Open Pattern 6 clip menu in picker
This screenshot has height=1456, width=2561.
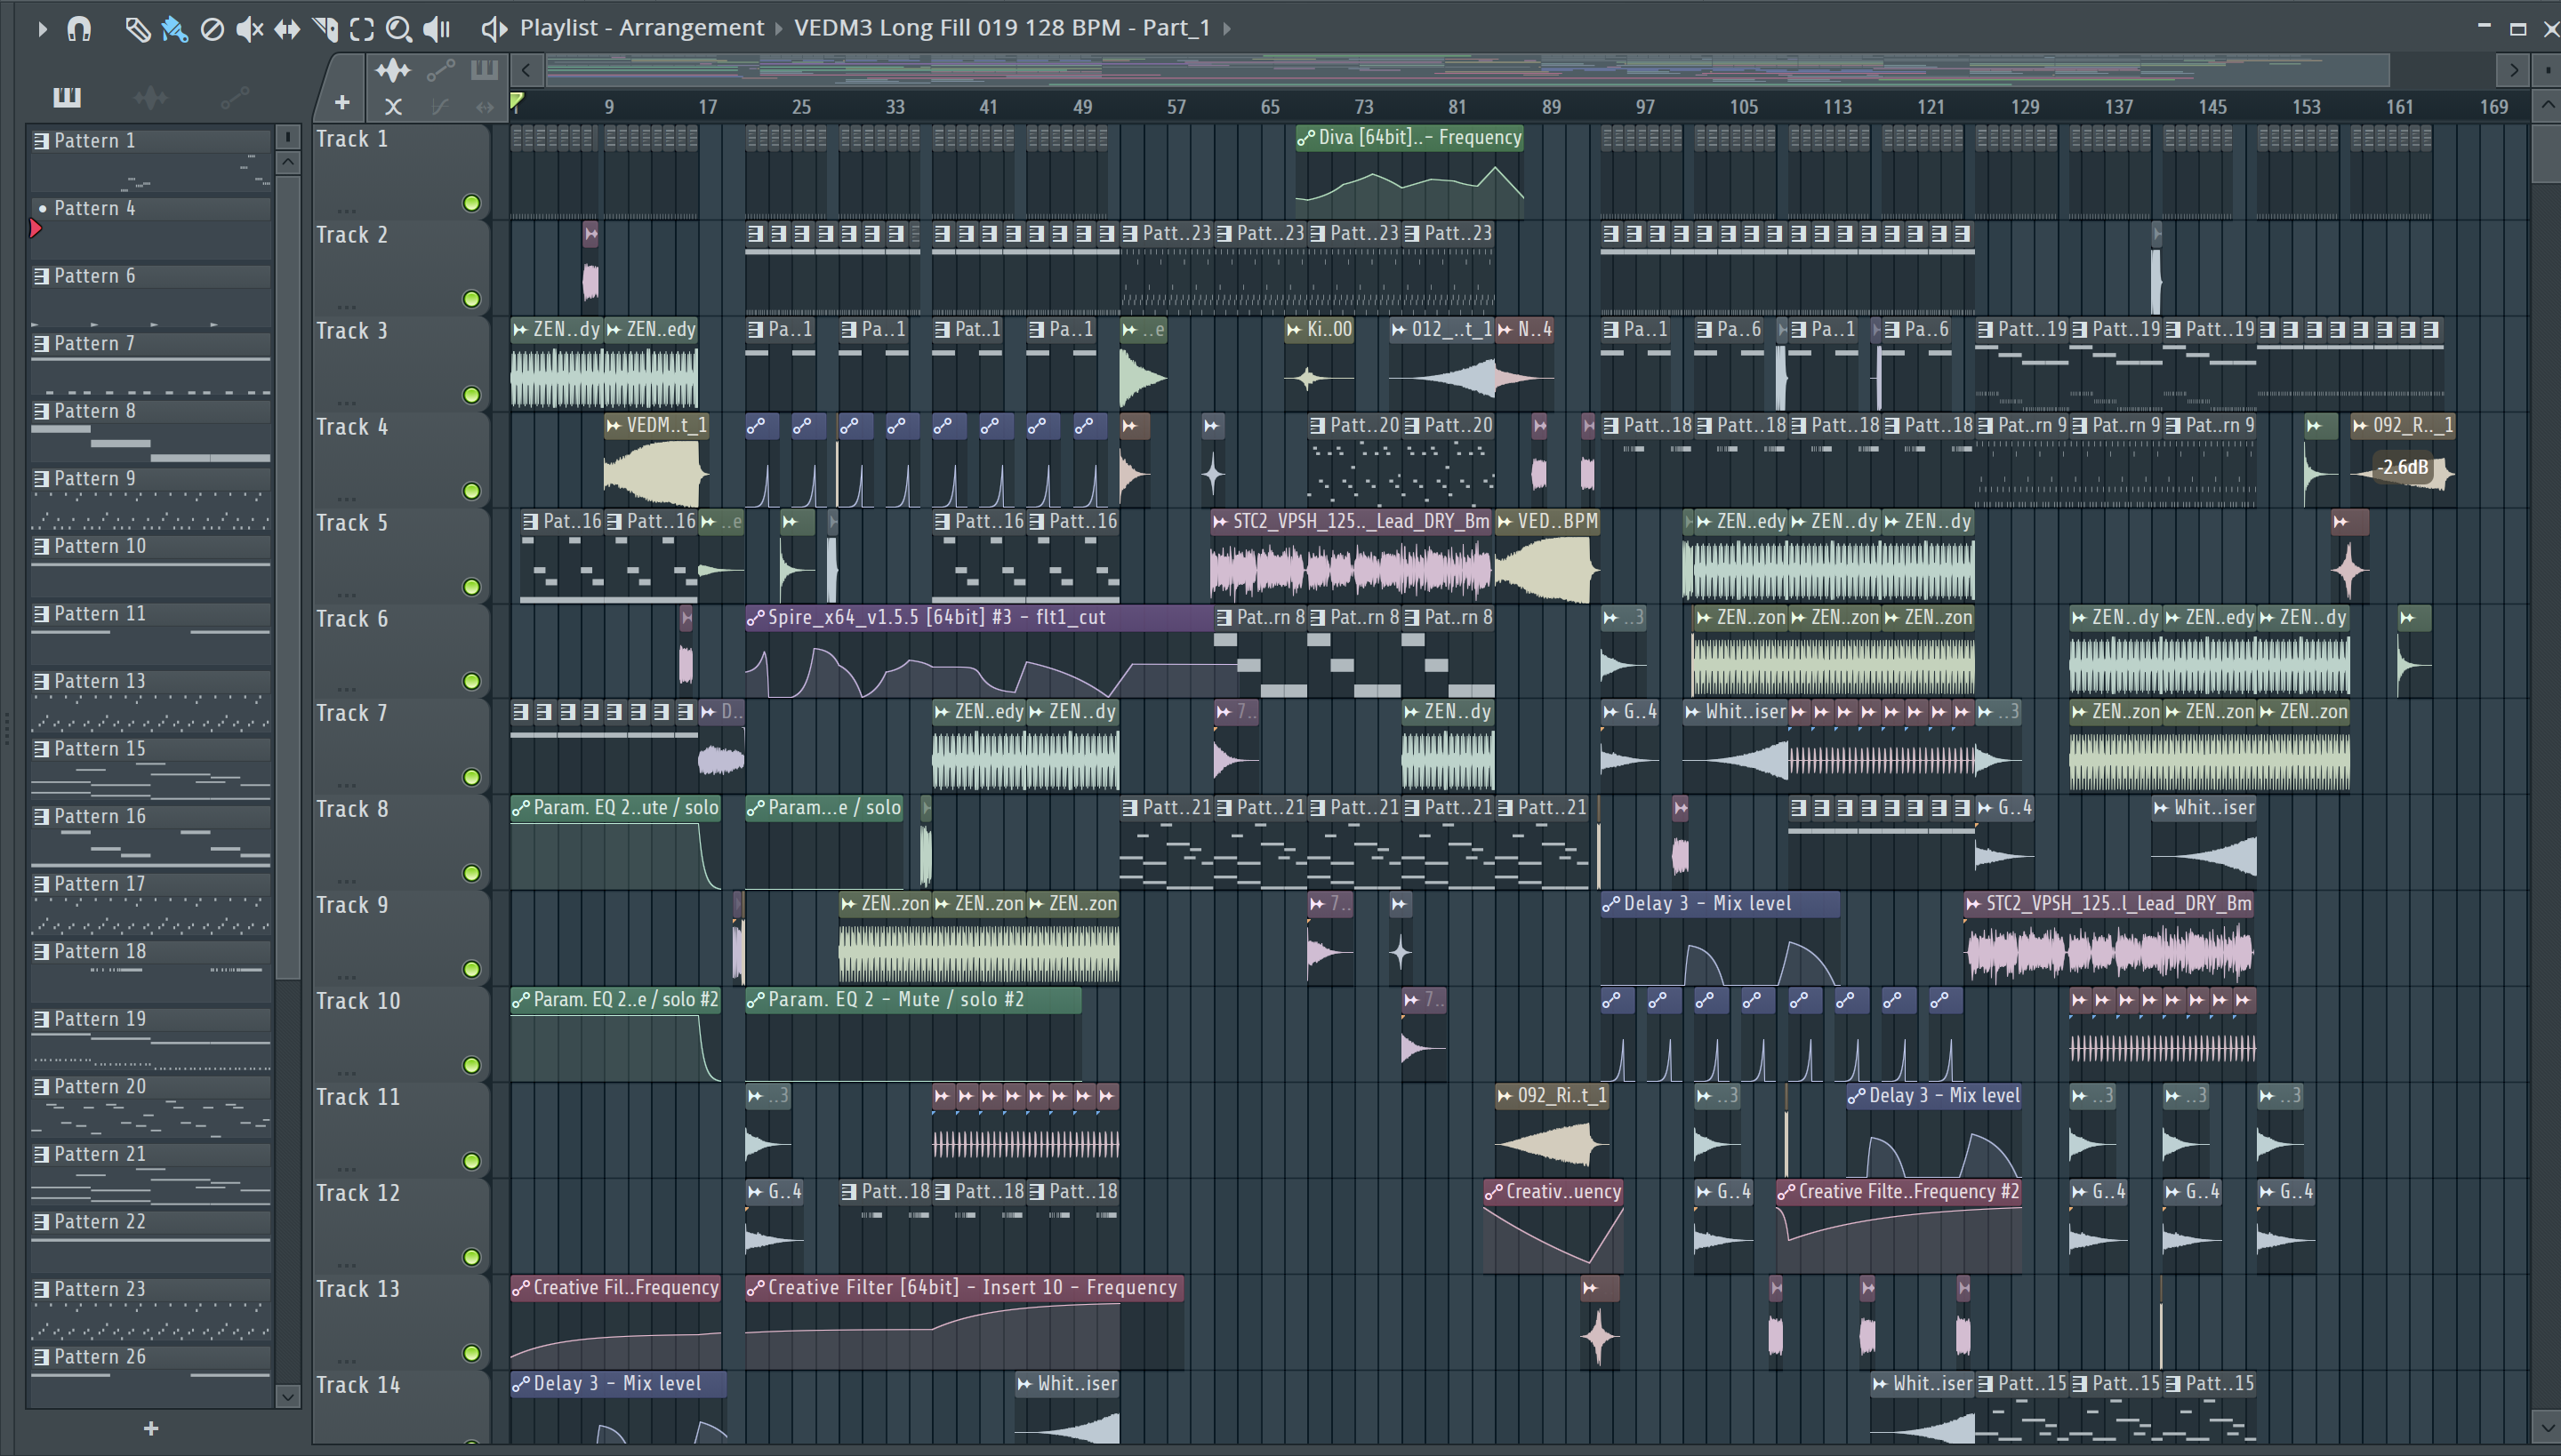(x=41, y=276)
